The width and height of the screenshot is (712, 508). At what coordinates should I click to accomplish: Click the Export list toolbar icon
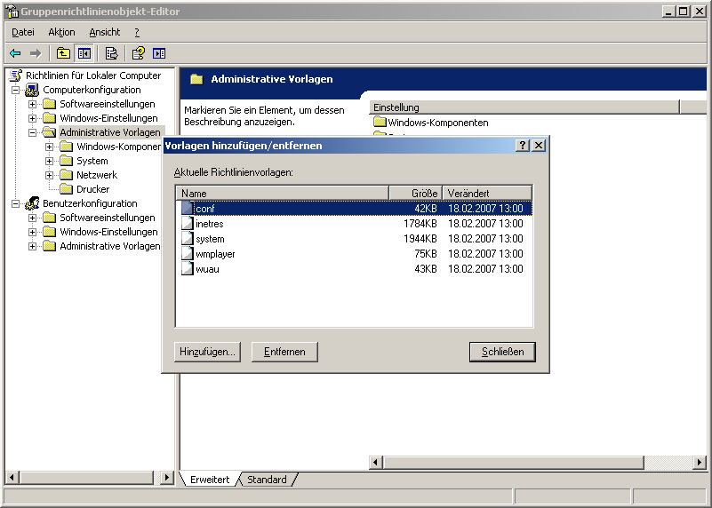[x=111, y=53]
